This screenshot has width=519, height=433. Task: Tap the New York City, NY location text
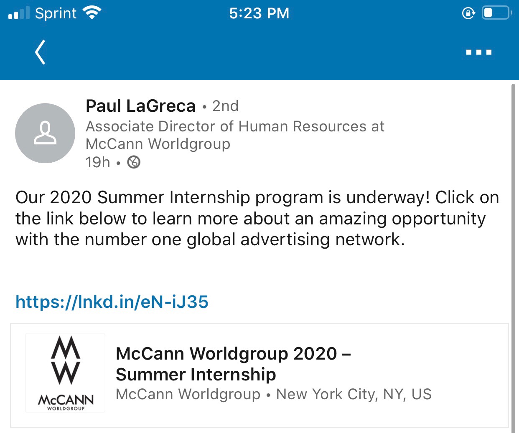coord(354,394)
